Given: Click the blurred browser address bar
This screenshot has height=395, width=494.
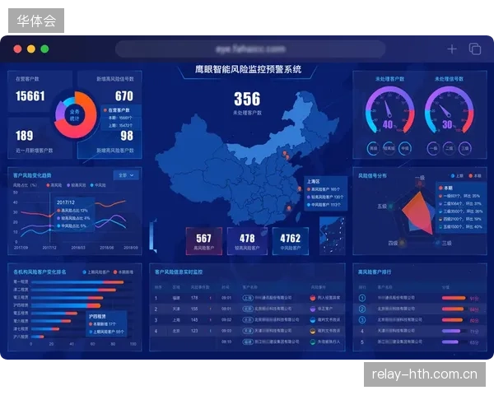Looking at the screenshot, I should [250, 49].
